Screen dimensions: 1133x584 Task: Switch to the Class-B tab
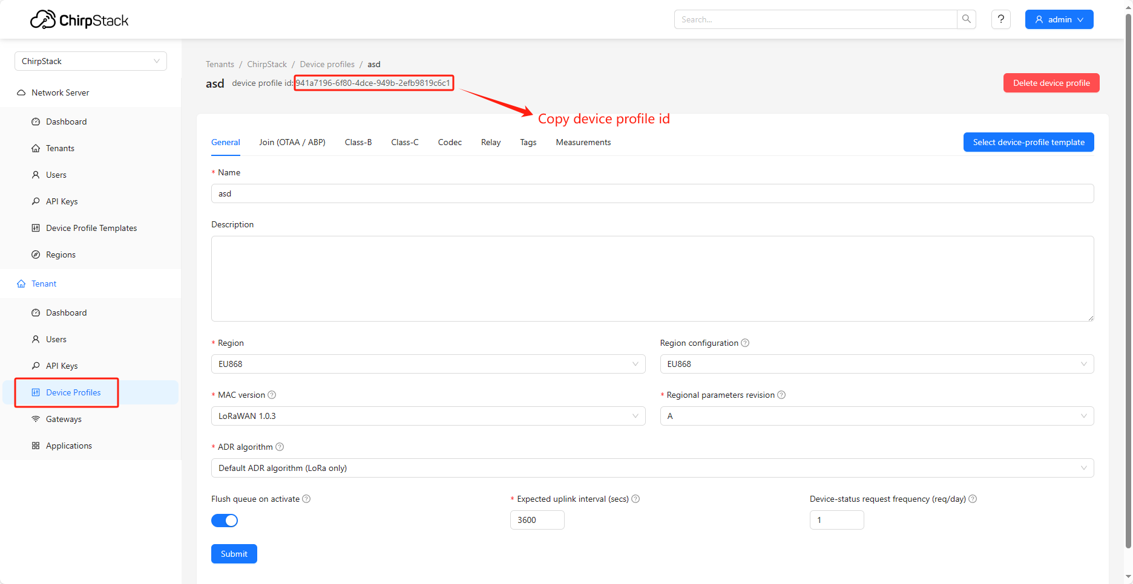(x=358, y=142)
